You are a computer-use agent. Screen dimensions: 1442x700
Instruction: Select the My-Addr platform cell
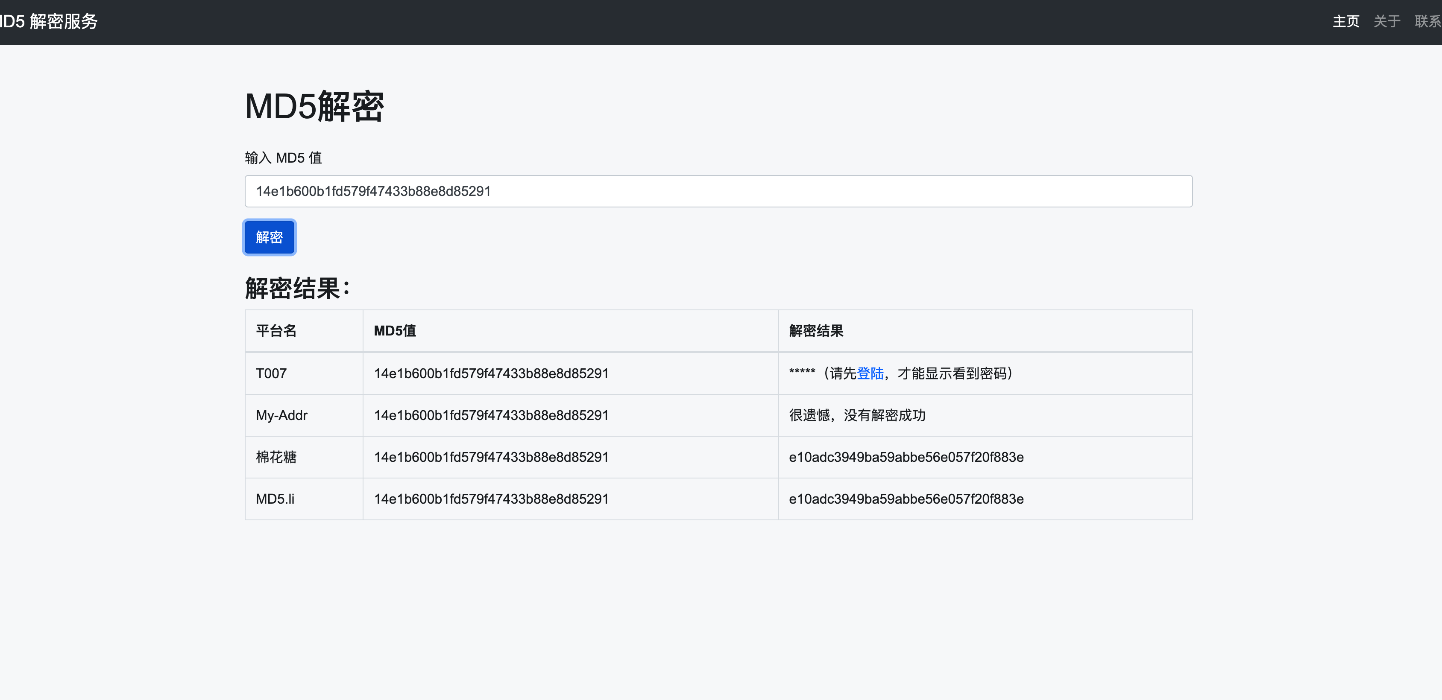tap(304, 415)
